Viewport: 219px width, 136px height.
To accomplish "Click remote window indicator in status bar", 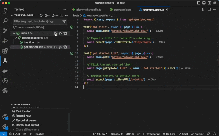I will [x=4, y=134].
